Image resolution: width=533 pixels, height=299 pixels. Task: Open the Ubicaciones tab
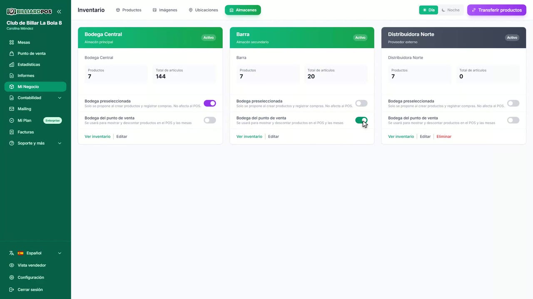203,10
